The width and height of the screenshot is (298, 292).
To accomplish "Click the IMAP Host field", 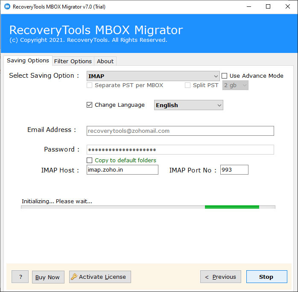I will tap(123, 169).
